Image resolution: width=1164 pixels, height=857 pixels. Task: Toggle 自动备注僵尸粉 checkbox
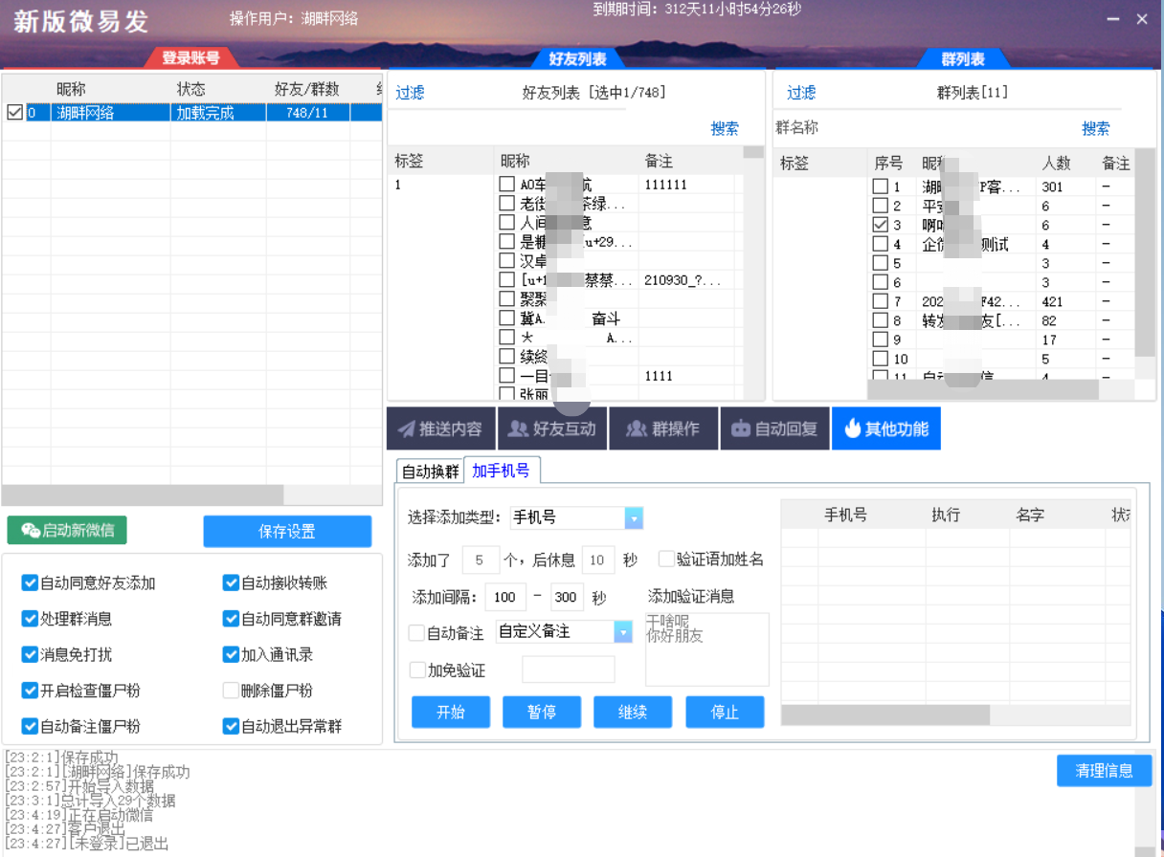tap(30, 726)
